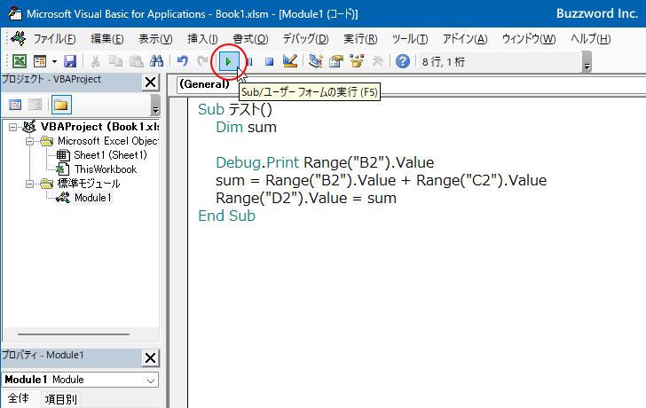
Task: Open the デバッグ(D) menu
Action: point(305,39)
